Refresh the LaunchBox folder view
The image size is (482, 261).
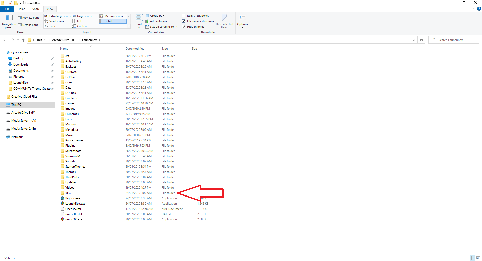[421, 40]
